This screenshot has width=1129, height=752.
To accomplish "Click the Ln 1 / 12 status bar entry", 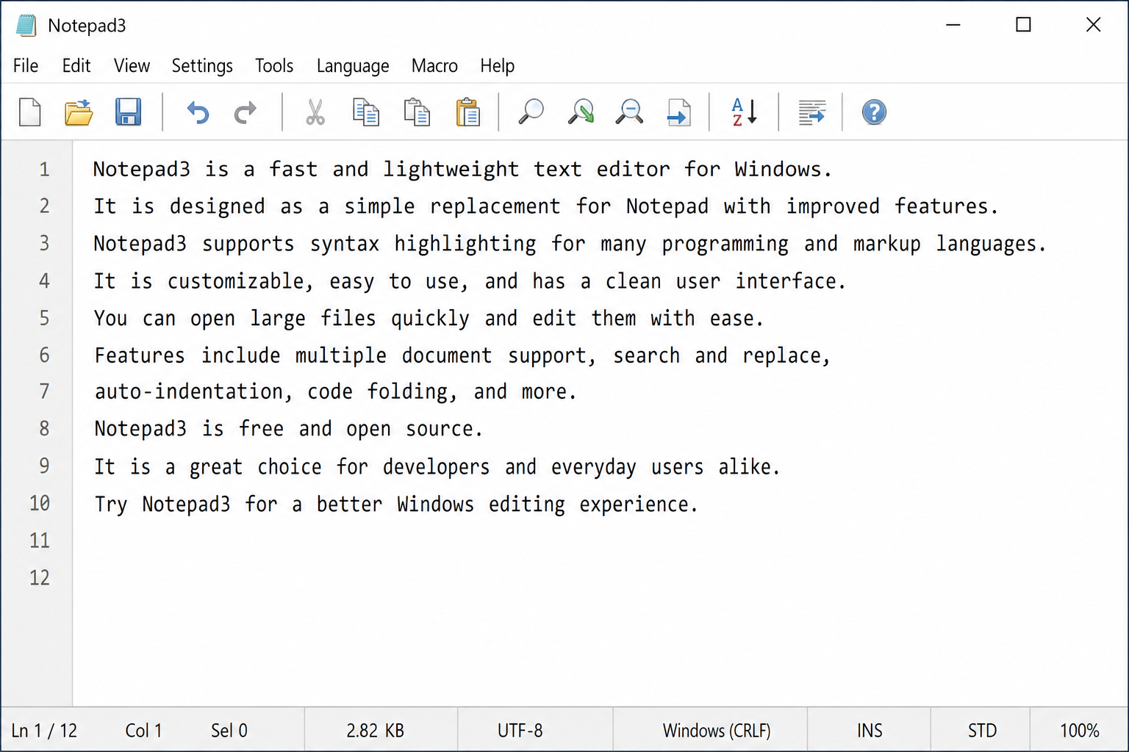I will [44, 731].
